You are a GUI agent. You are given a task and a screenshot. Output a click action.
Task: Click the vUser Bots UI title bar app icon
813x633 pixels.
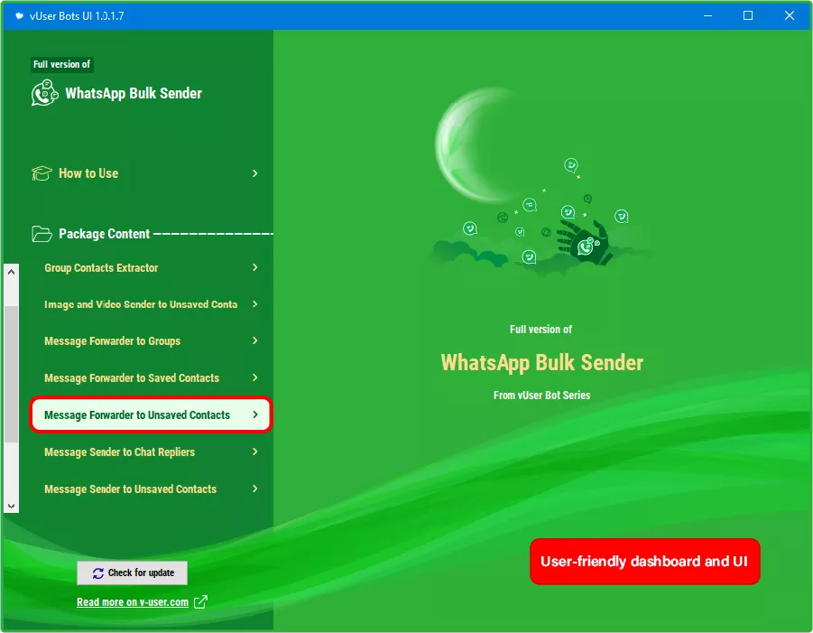pyautogui.click(x=19, y=15)
